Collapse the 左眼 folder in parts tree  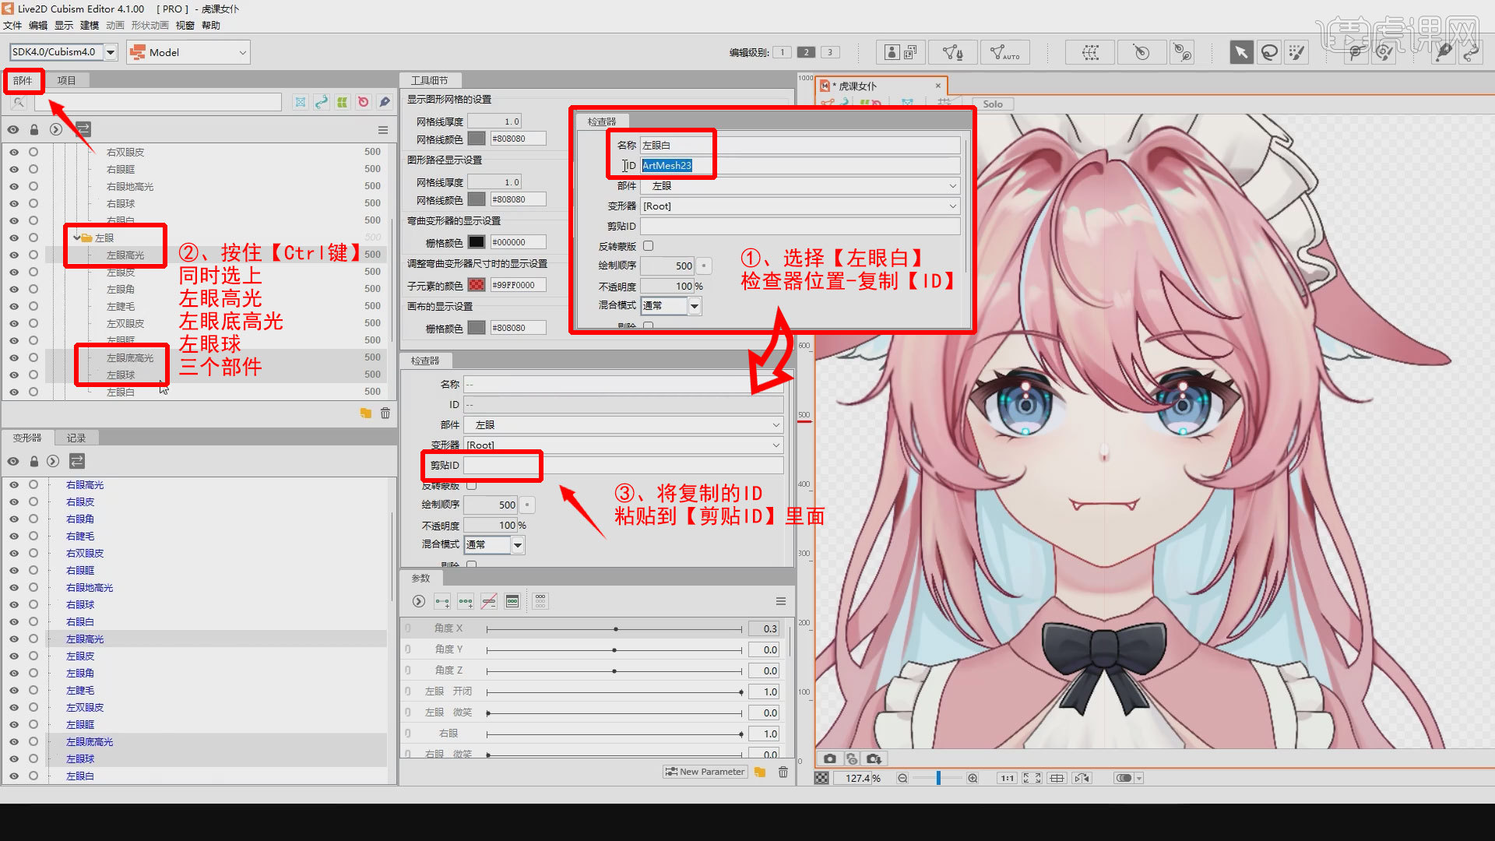coord(76,238)
